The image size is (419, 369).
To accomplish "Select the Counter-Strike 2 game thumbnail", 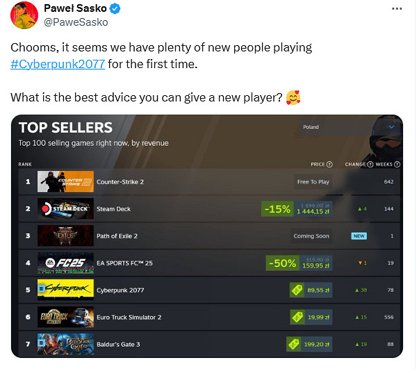I will tap(65, 182).
